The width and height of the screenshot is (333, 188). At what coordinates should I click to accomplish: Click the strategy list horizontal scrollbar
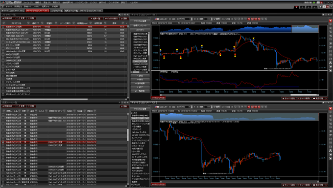click(45, 99)
